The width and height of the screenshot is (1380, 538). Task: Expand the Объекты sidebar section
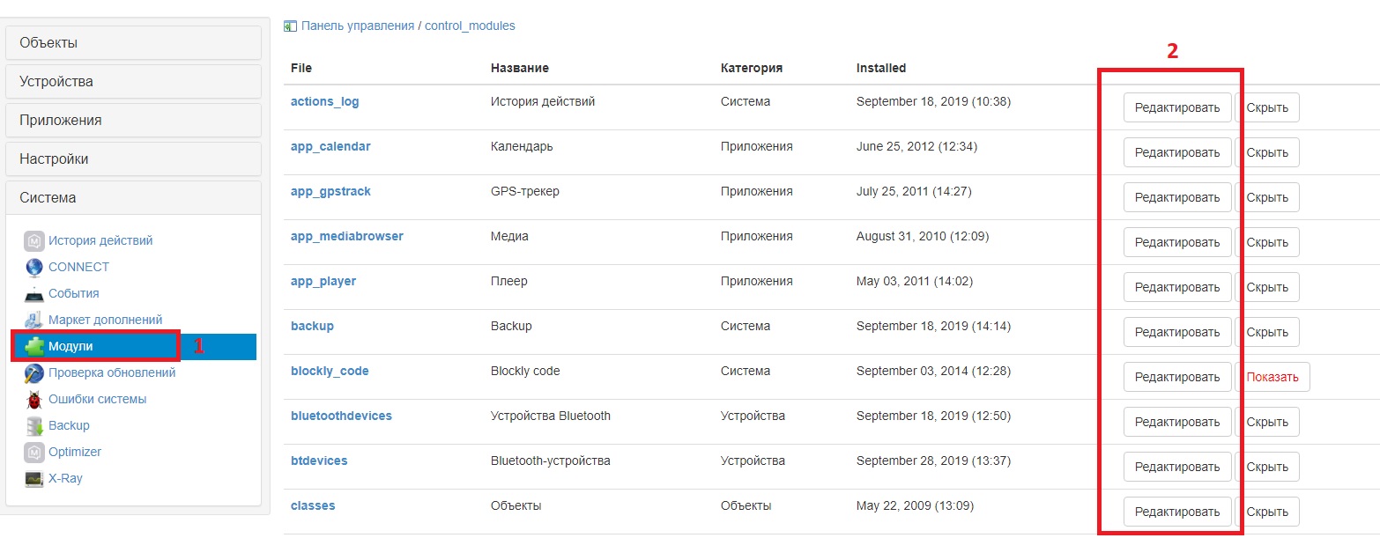coord(133,42)
